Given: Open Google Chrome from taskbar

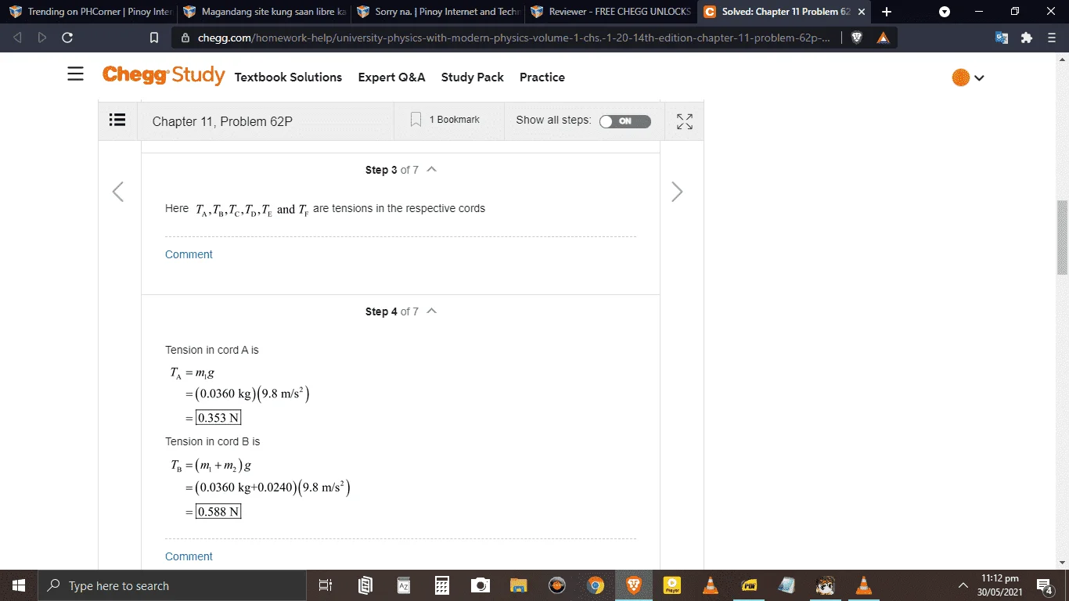Looking at the screenshot, I should 596,585.
